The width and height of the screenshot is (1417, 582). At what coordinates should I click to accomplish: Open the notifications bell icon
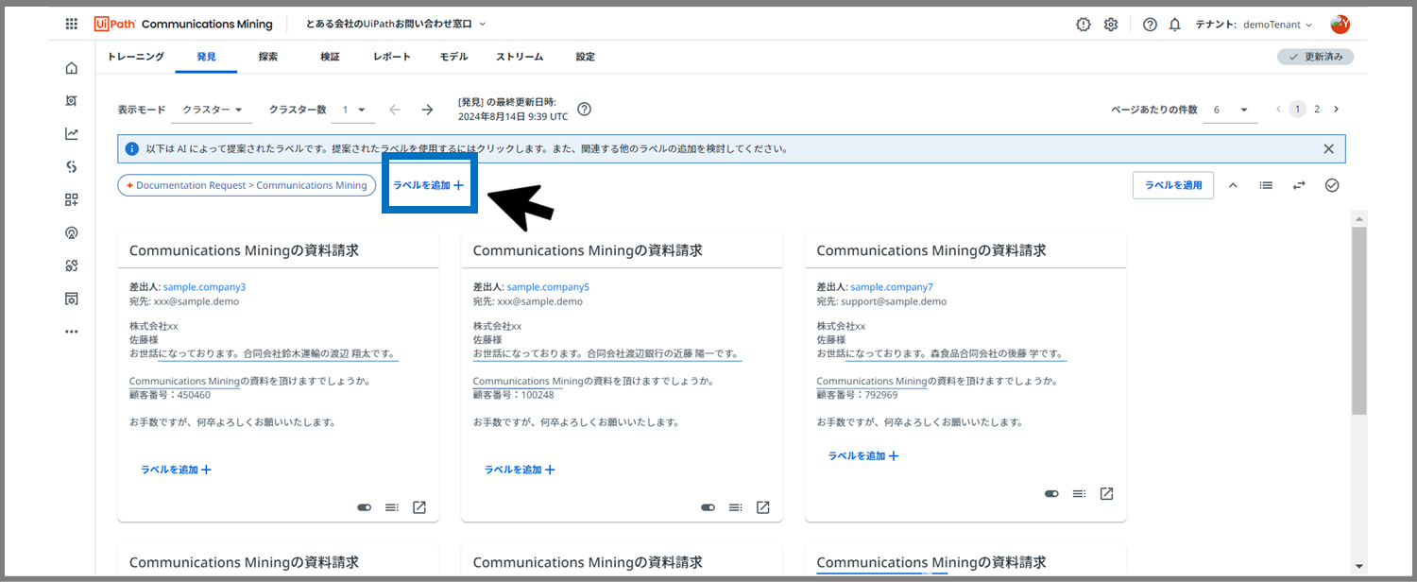(x=1175, y=25)
